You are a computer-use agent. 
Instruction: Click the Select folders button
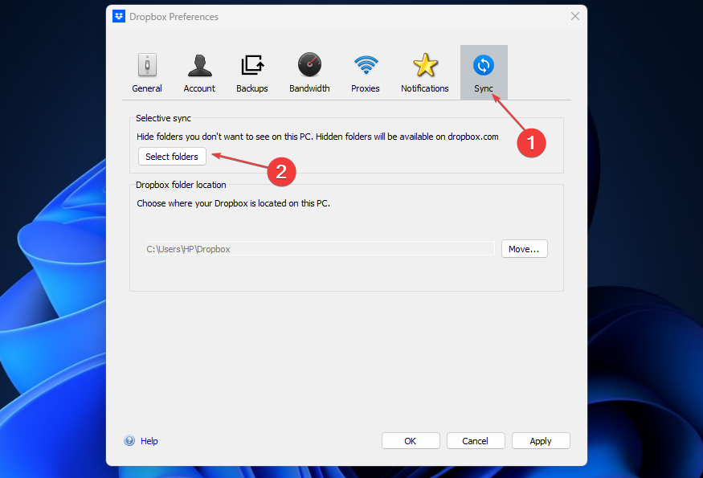[x=172, y=157]
